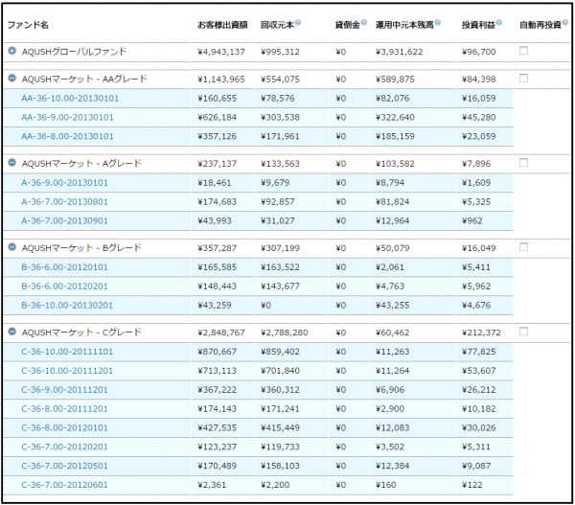Image resolution: width=575 pixels, height=505 pixels.
Task: Select the ¥12,384 balance cell
Action: (x=392, y=466)
